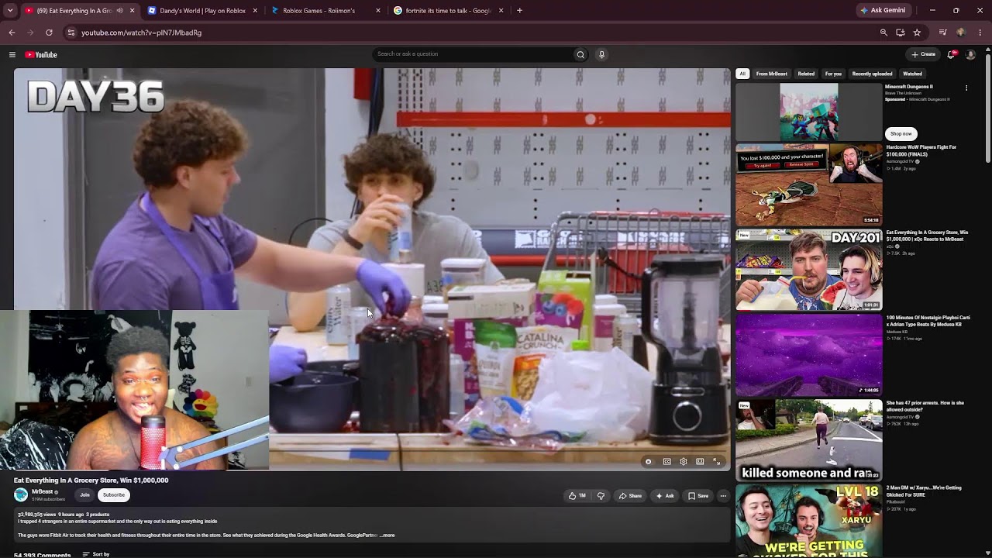
Task: Install app icon in address bar
Action: [900, 33]
